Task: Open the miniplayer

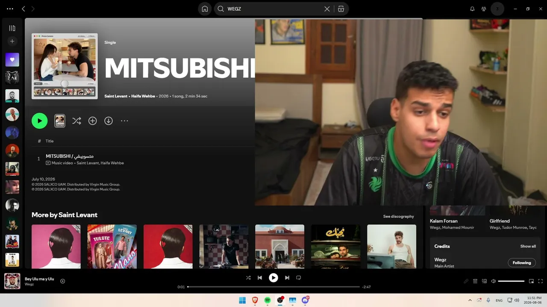Action: 532,281
